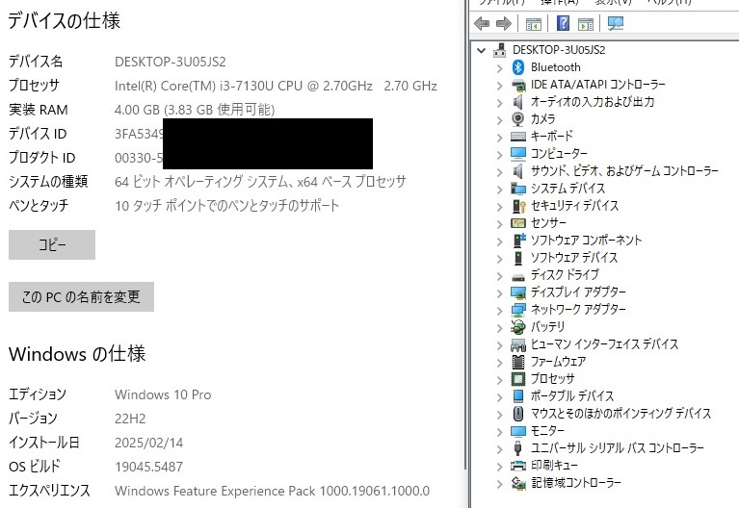Viewport: 739px width, 508px height.
Task: Click the keyboard icon next to キーボード
Action: pos(518,137)
